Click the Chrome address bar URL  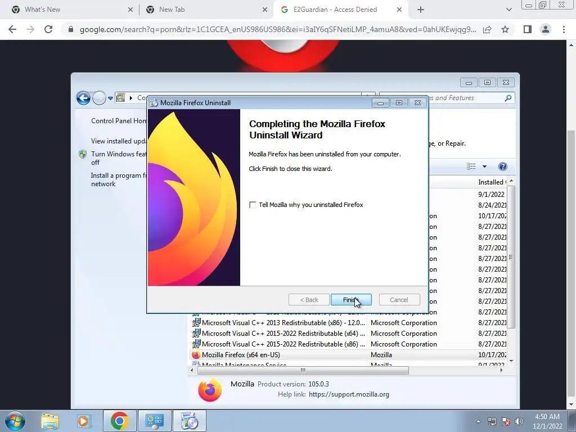[278, 29]
